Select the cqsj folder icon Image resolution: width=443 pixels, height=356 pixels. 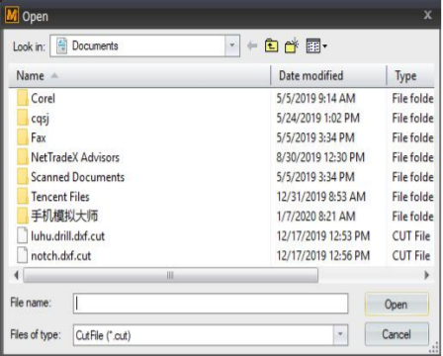pyautogui.click(x=22, y=118)
